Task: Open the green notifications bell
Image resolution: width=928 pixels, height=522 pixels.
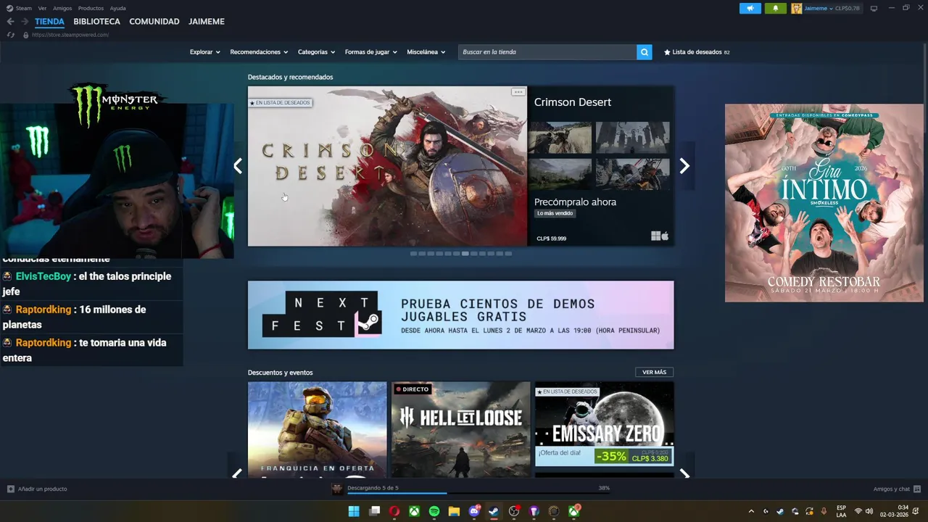Action: click(775, 8)
